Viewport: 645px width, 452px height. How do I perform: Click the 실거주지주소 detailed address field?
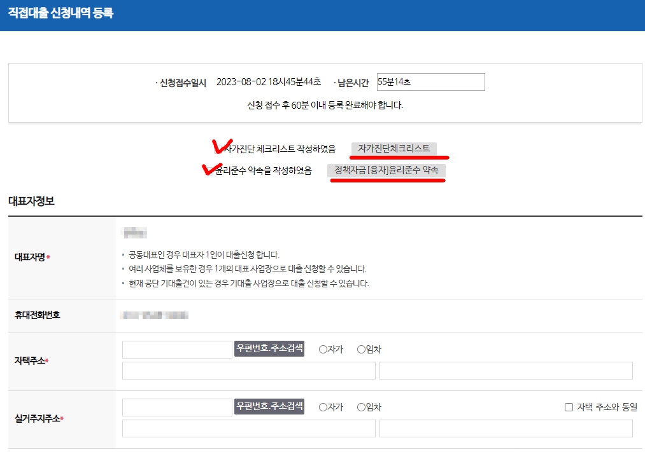click(506, 428)
